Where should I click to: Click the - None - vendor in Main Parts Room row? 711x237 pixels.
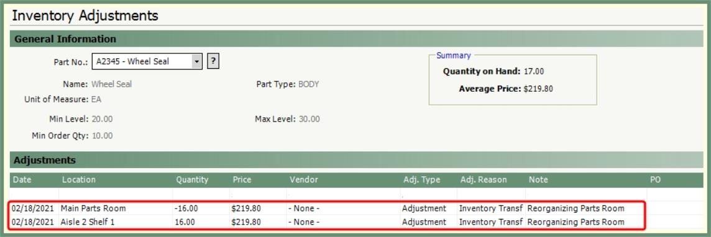[x=304, y=208]
